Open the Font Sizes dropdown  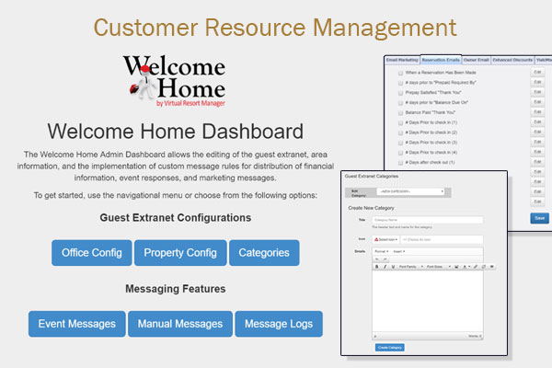(x=438, y=267)
